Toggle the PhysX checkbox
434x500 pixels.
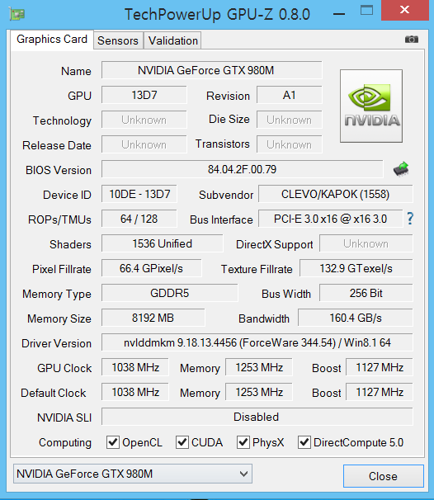coord(243,442)
